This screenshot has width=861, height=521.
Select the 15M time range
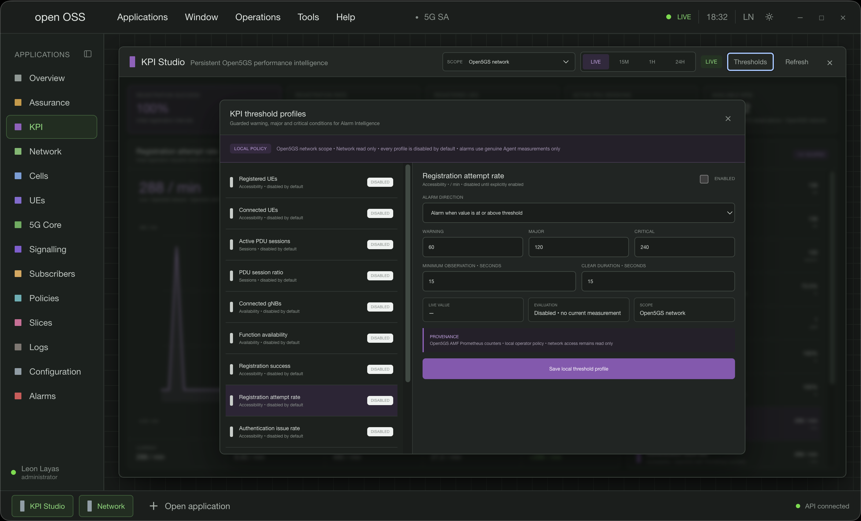point(624,62)
